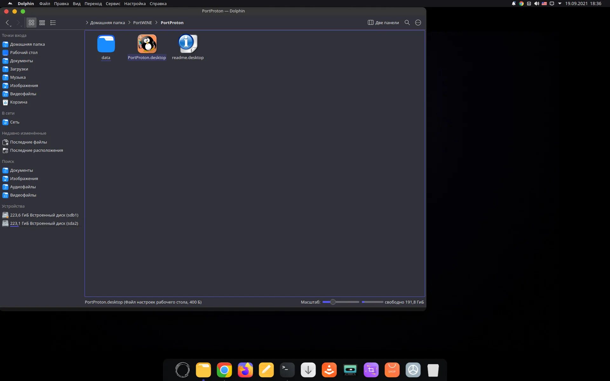This screenshot has width=610, height=381.
Task: Open PortProton.desktop launcher file
Action: click(147, 44)
